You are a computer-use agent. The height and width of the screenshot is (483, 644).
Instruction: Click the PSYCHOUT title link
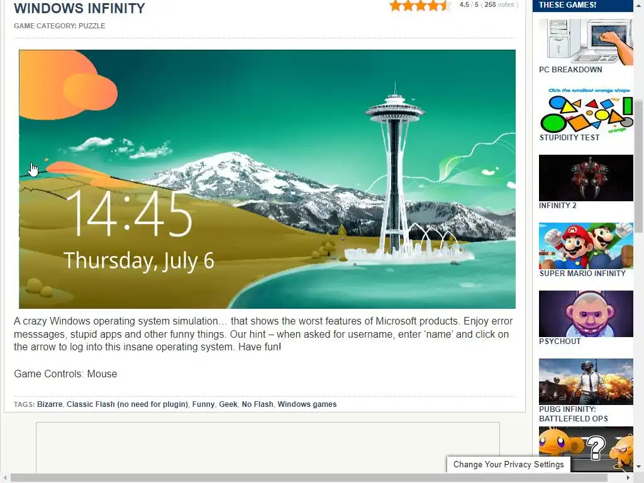560,341
